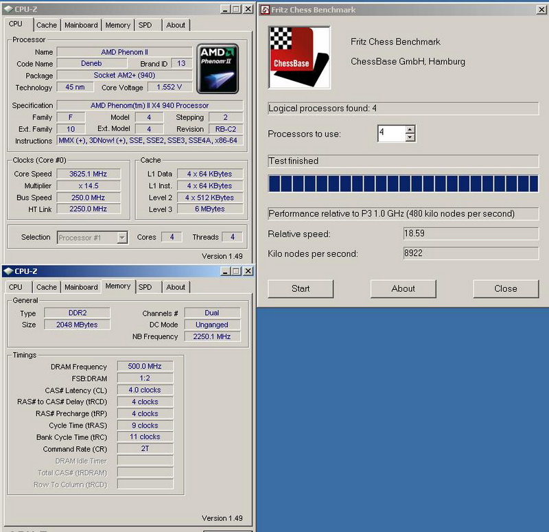Open SPD tab in bottom CPU-Z window
Image resolution: width=549 pixels, height=532 pixels.
coord(145,287)
